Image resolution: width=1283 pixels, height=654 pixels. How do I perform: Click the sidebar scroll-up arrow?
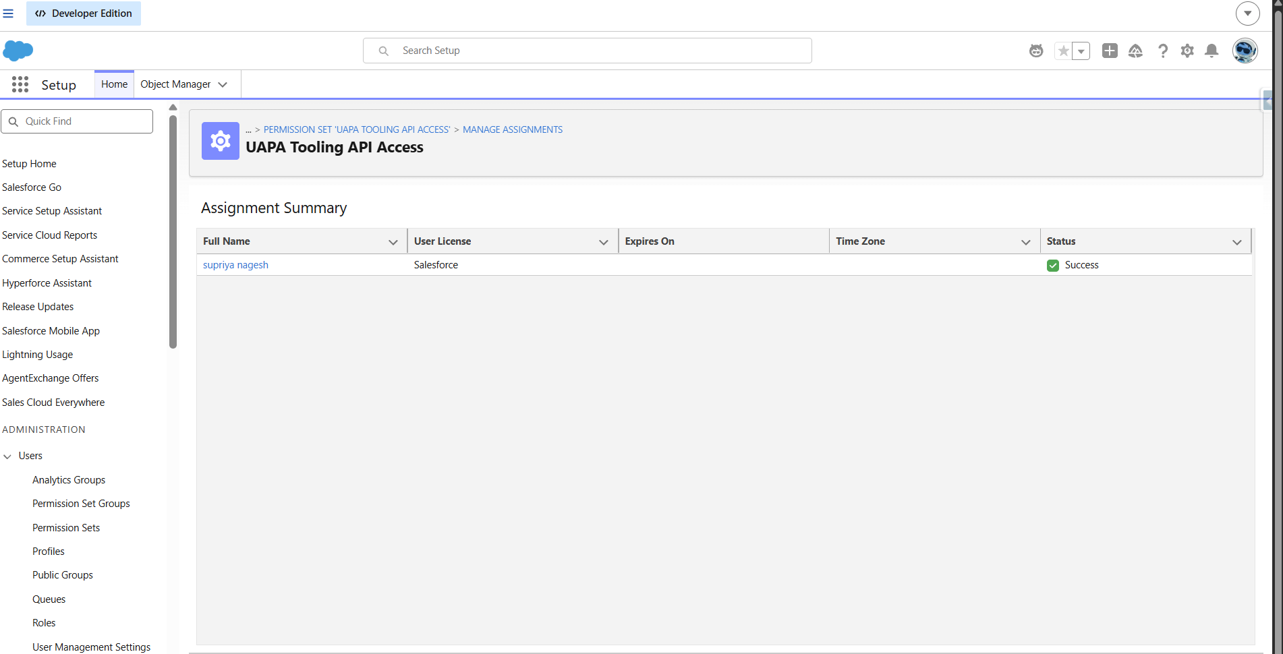coord(173,107)
